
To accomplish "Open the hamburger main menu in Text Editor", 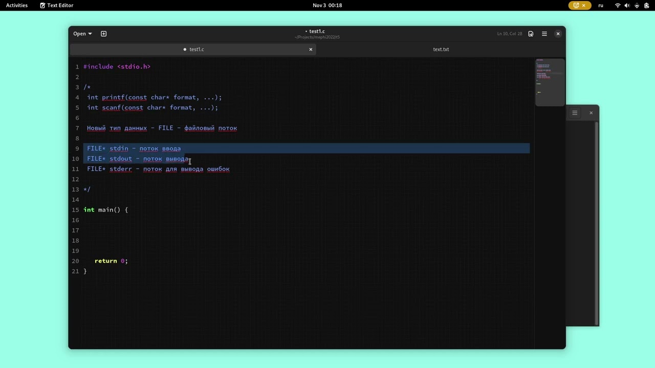I will coord(544,34).
